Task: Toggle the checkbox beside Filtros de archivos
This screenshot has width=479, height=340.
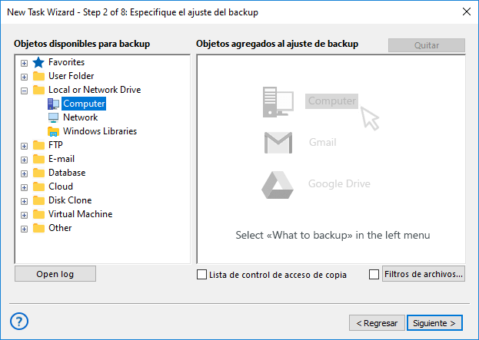Action: pos(374,274)
